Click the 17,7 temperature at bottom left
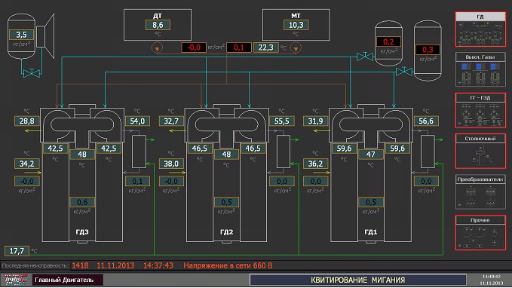Viewport: 512px width, 288px height. tap(17, 251)
